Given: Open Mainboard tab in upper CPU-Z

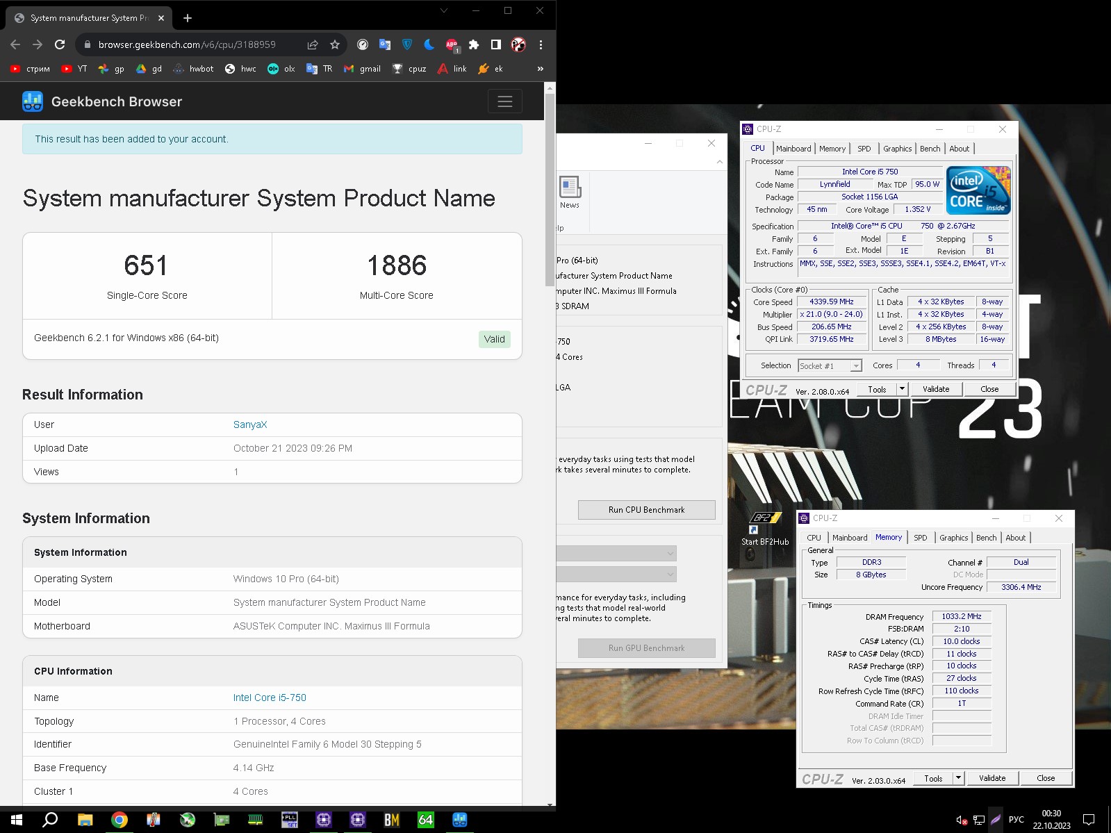Looking at the screenshot, I should 793,149.
